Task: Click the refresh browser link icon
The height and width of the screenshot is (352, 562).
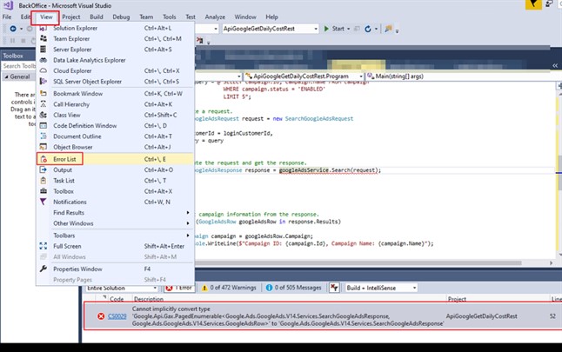Action: click(x=368, y=29)
